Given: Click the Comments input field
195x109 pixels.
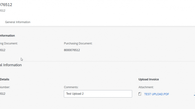Looking at the screenshot, I should [x=98, y=94].
